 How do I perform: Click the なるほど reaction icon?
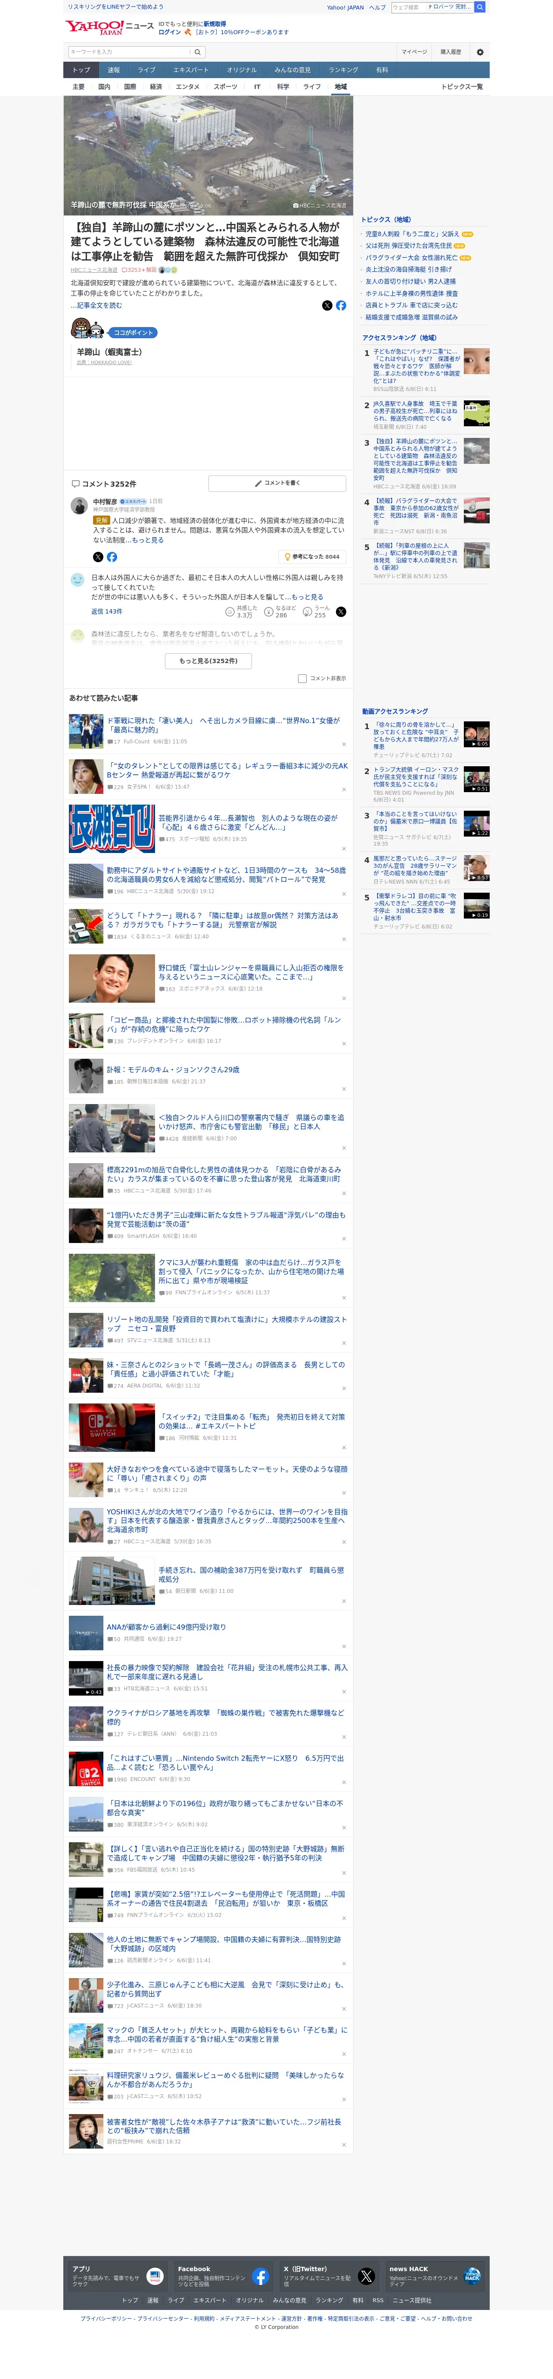tap(269, 611)
